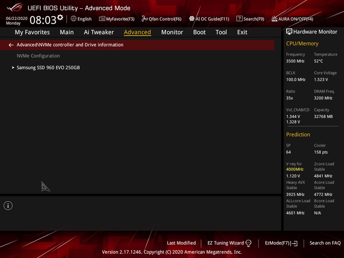The height and width of the screenshot is (258, 344).
Task: Open the Ai Tweaker tab
Action: (x=99, y=32)
